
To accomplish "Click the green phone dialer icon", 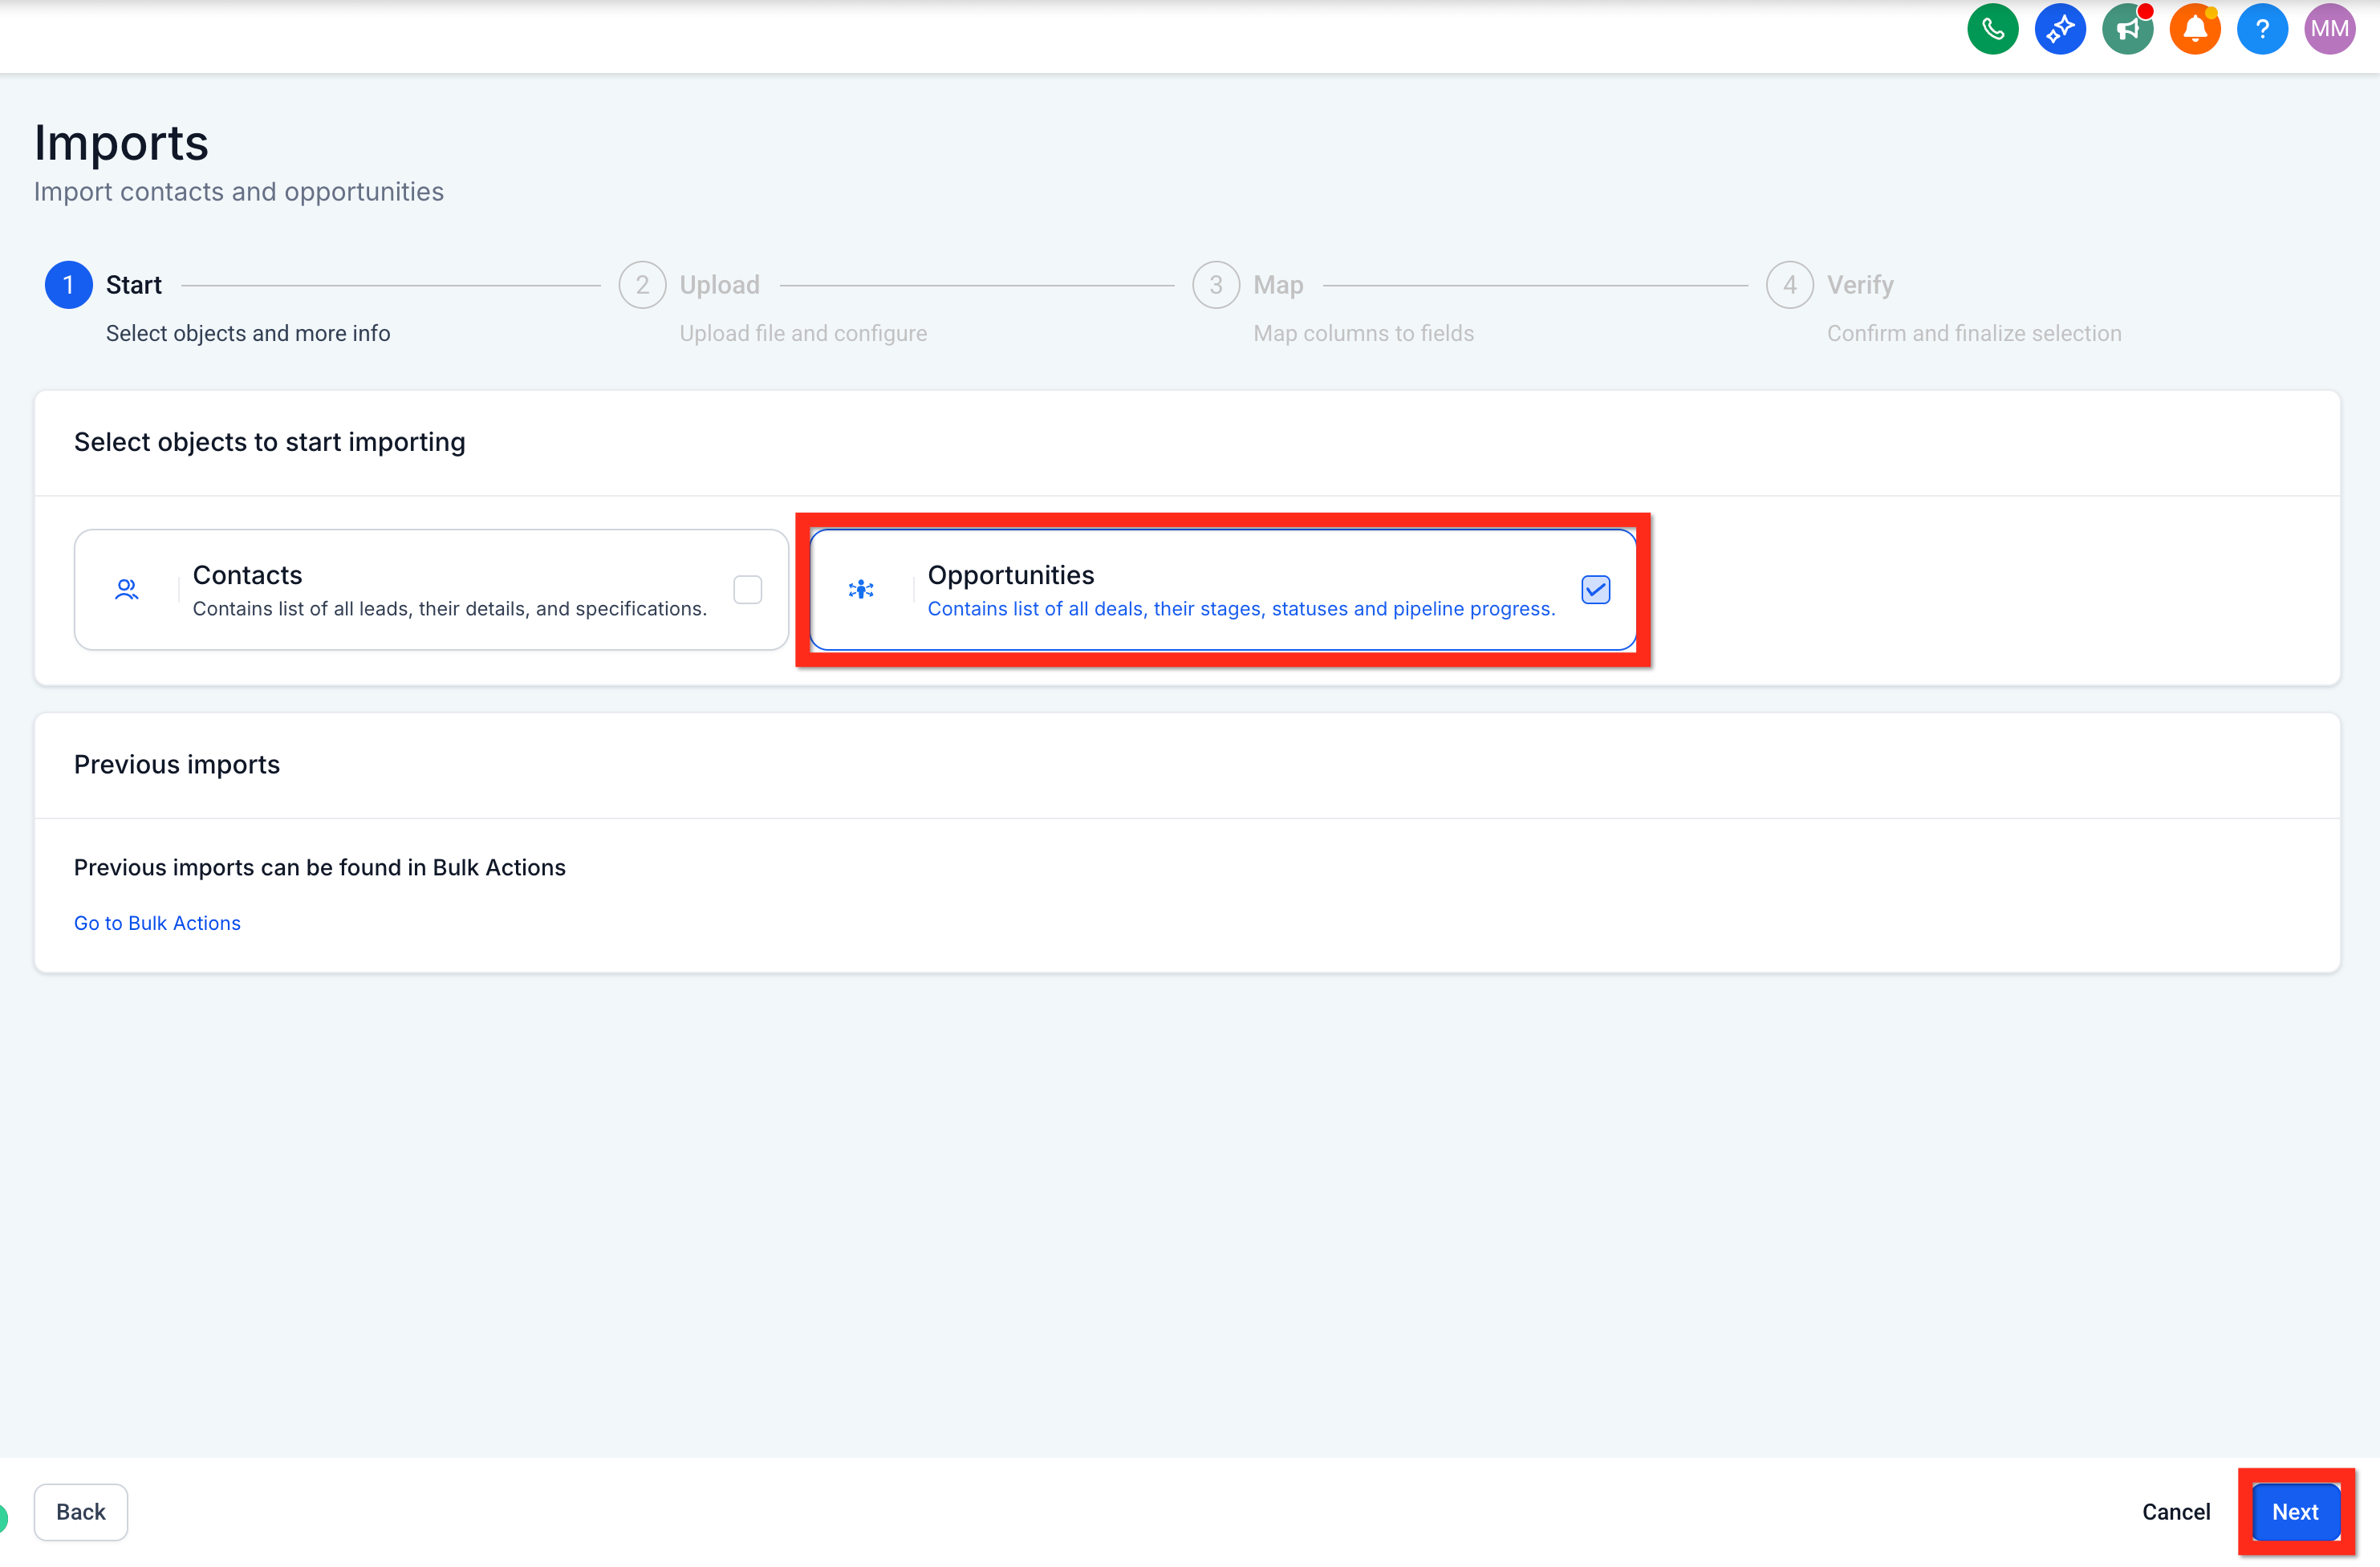I will coord(1992,29).
